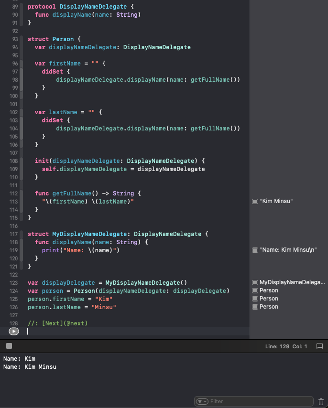The width and height of the screenshot is (328, 408).
Task: Click the run playground button at line 129
Action: (x=14, y=331)
